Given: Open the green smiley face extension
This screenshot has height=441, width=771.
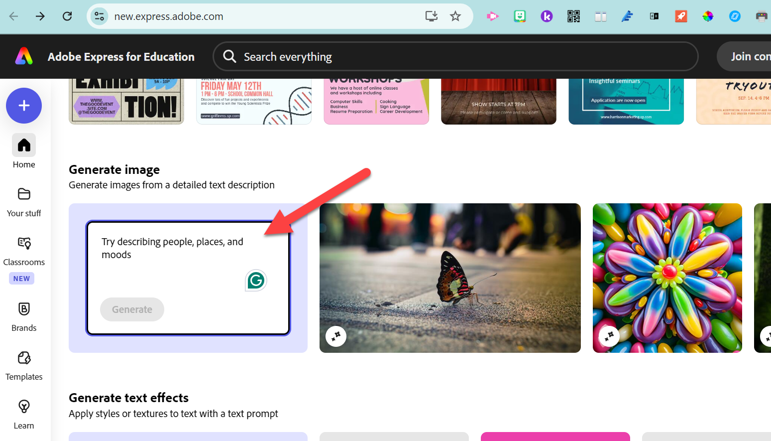Looking at the screenshot, I should (x=520, y=16).
